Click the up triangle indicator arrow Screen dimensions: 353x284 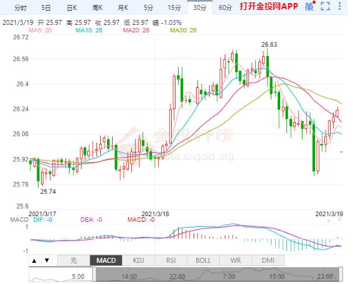(x=34, y=261)
